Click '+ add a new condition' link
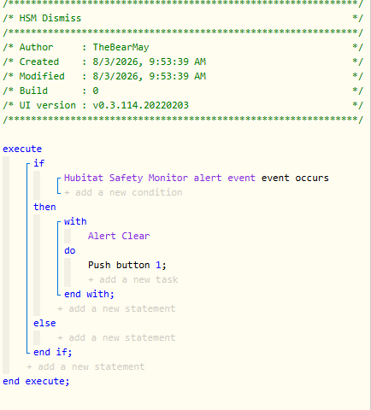The height and width of the screenshot is (410, 371). pyautogui.click(x=123, y=192)
